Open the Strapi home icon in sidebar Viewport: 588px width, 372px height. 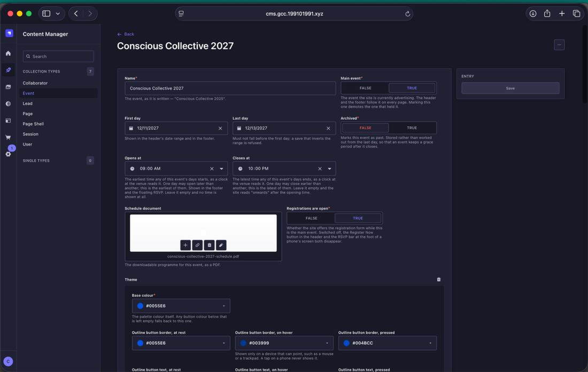click(8, 53)
